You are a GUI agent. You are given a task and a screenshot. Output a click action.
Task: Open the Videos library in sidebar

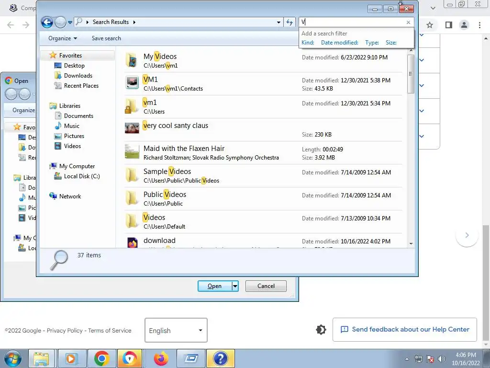click(72, 146)
